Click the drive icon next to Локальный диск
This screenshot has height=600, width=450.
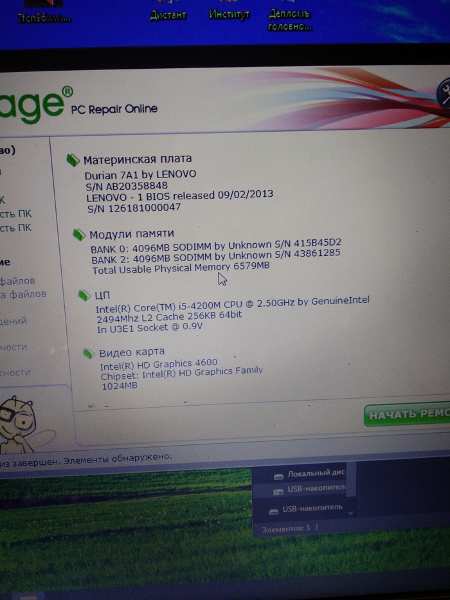278,476
